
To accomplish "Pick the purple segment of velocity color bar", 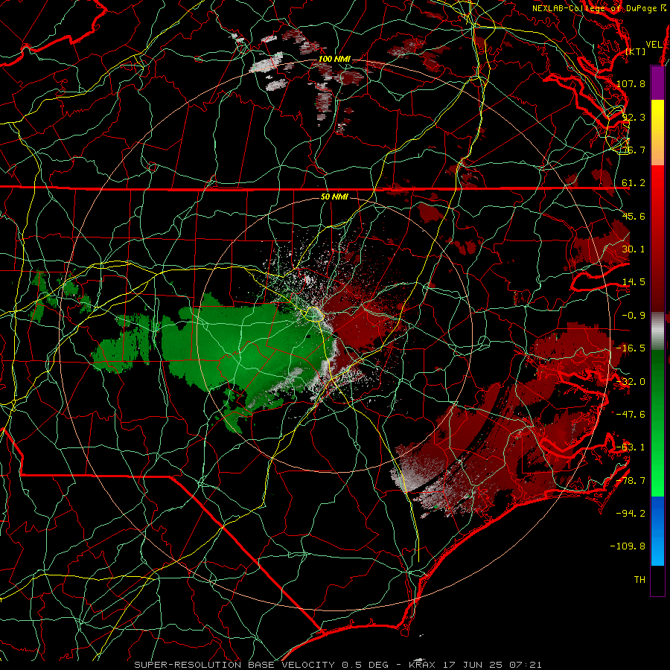I will (x=657, y=83).
